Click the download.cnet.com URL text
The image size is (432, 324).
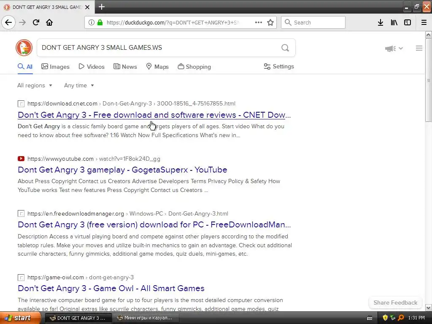pyautogui.click(x=62, y=104)
